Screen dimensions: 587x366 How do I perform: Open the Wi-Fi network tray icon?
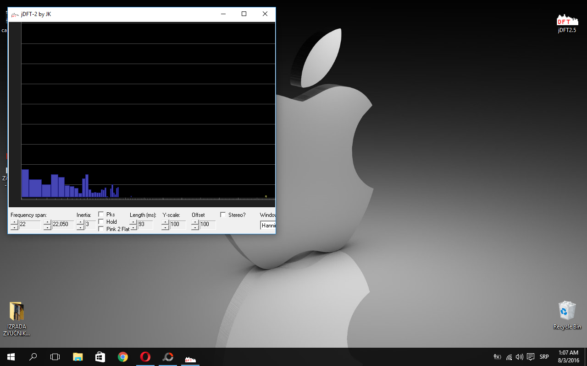click(x=509, y=357)
